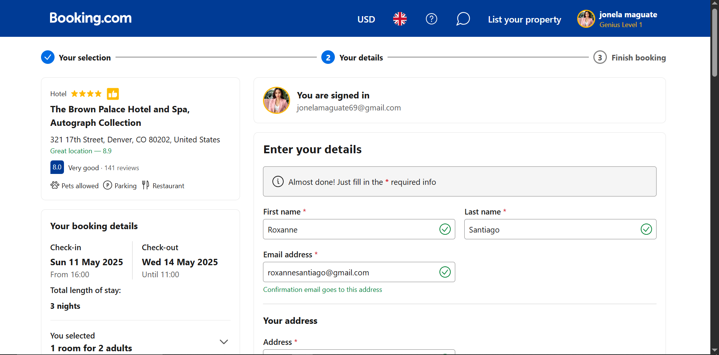Open jonela maguate account menu

point(617,19)
